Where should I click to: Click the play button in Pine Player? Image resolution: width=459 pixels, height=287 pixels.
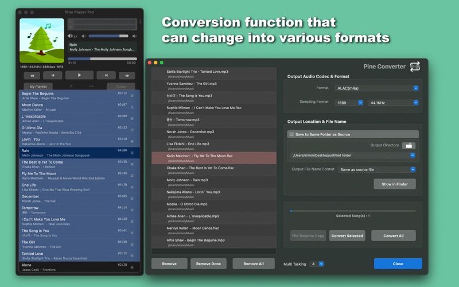pos(79,75)
